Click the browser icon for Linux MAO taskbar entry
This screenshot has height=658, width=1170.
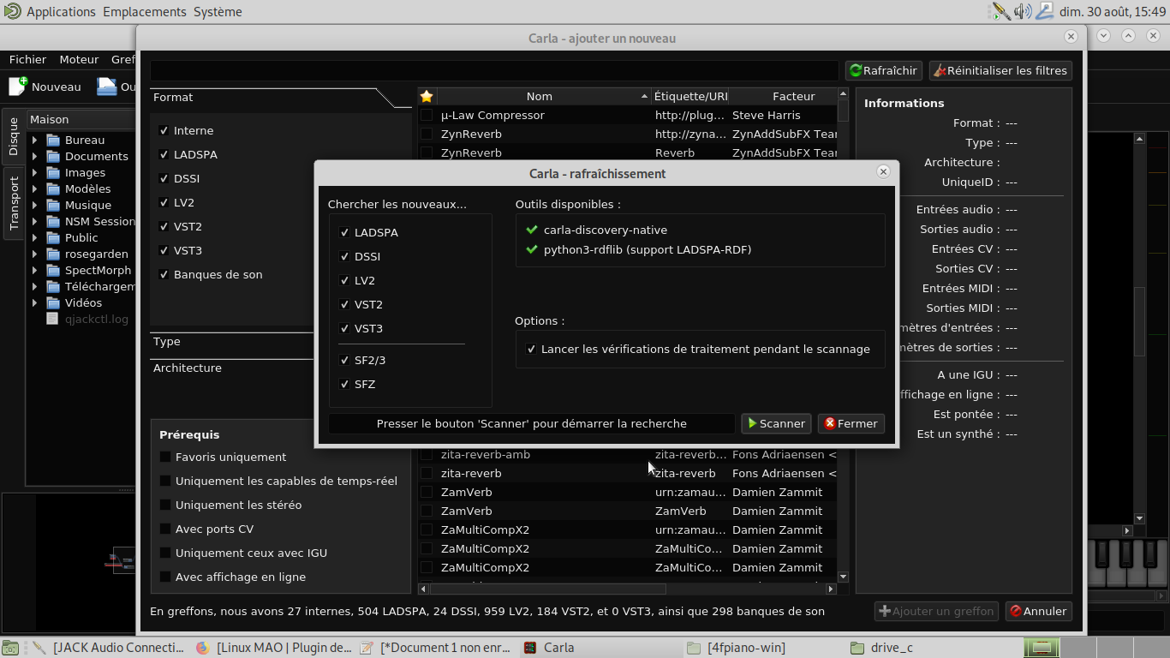[203, 648]
